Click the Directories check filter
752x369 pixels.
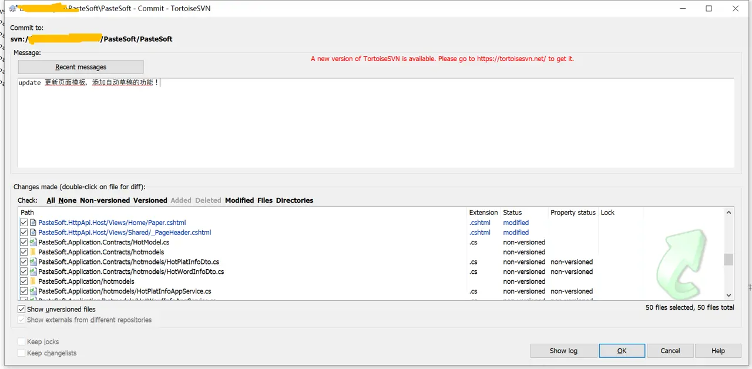[x=295, y=200]
